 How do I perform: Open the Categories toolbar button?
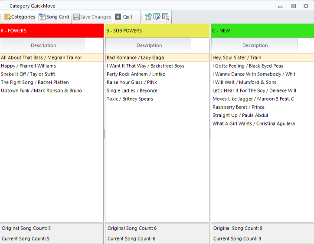point(20,17)
